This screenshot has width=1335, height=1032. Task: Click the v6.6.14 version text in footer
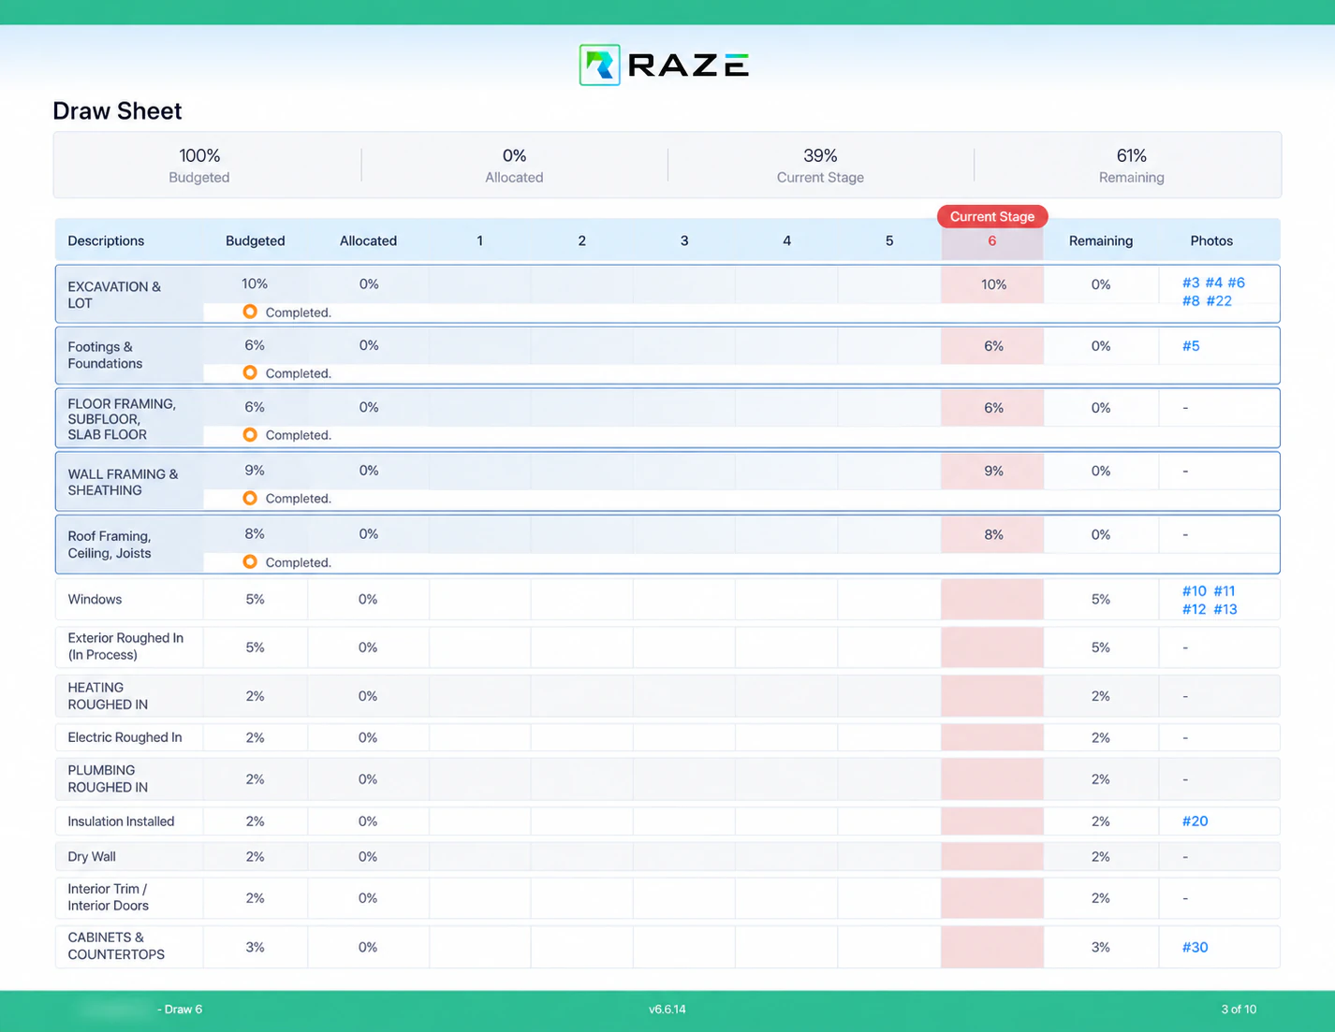click(667, 1010)
